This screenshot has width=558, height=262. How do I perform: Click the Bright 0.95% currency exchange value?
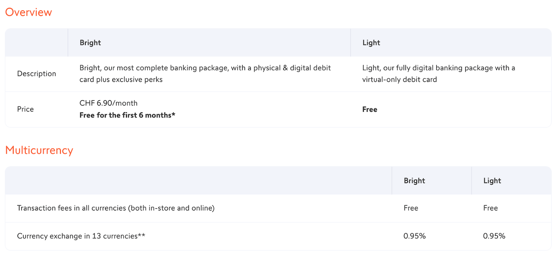(x=415, y=236)
